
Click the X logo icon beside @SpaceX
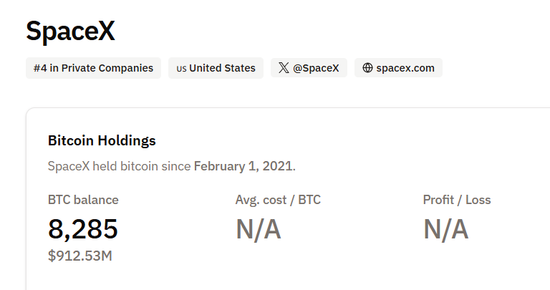[284, 68]
